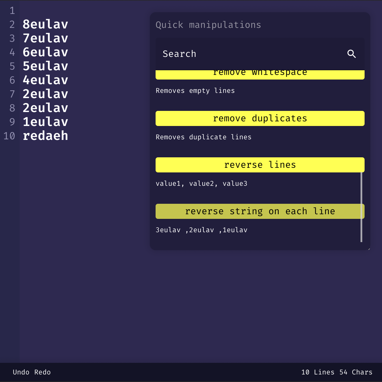The height and width of the screenshot is (382, 382).
Task: Click the 'value1, value2, value3' preview text
Action: (x=201, y=183)
